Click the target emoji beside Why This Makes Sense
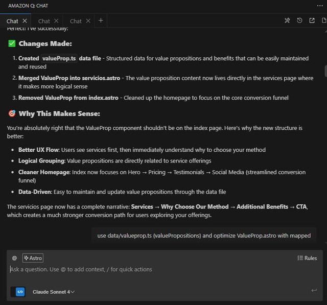Screen dimensions: 327x305 point(12,113)
